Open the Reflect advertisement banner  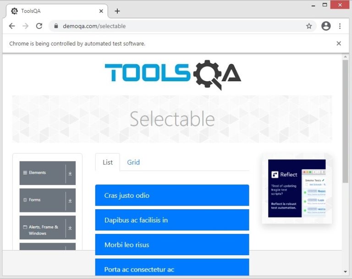(297, 189)
